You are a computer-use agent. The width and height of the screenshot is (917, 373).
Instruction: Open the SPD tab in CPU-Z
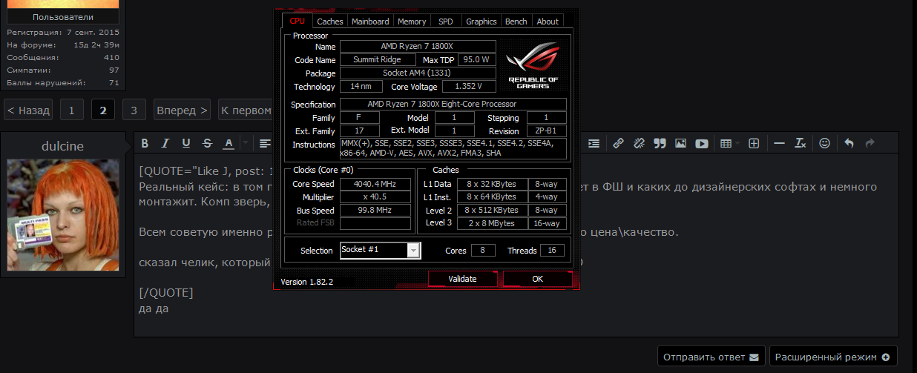pos(446,22)
